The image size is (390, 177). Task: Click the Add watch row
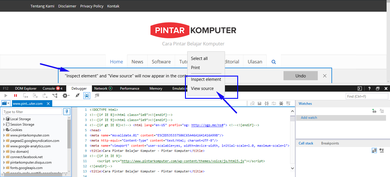click(x=341, y=118)
